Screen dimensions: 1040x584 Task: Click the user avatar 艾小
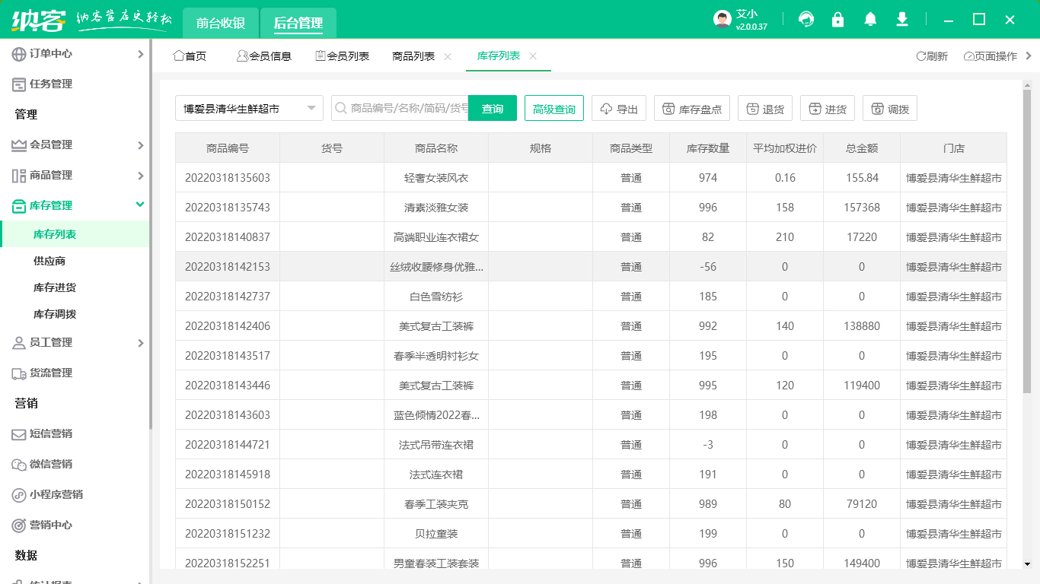click(723, 20)
